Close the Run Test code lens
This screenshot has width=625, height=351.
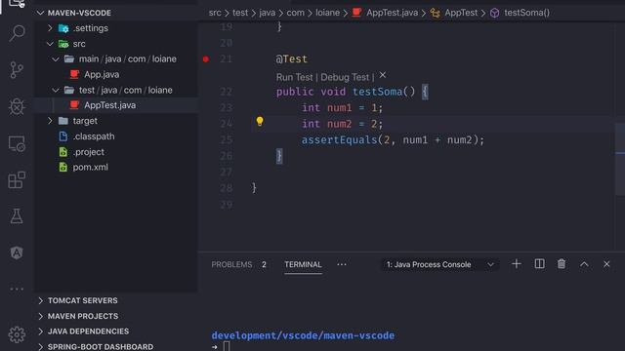[383, 75]
